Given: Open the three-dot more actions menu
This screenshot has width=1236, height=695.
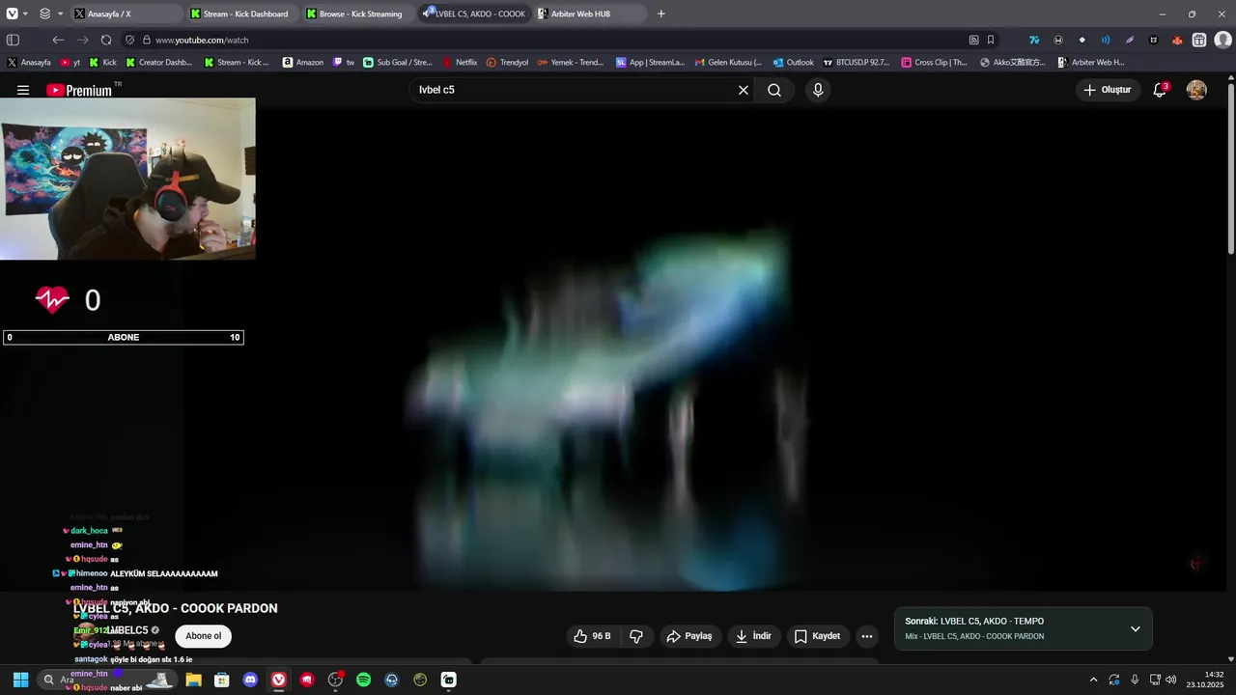Looking at the screenshot, I should point(867,636).
